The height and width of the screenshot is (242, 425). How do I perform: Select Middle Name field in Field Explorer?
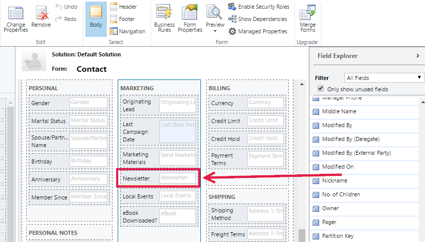(364, 111)
